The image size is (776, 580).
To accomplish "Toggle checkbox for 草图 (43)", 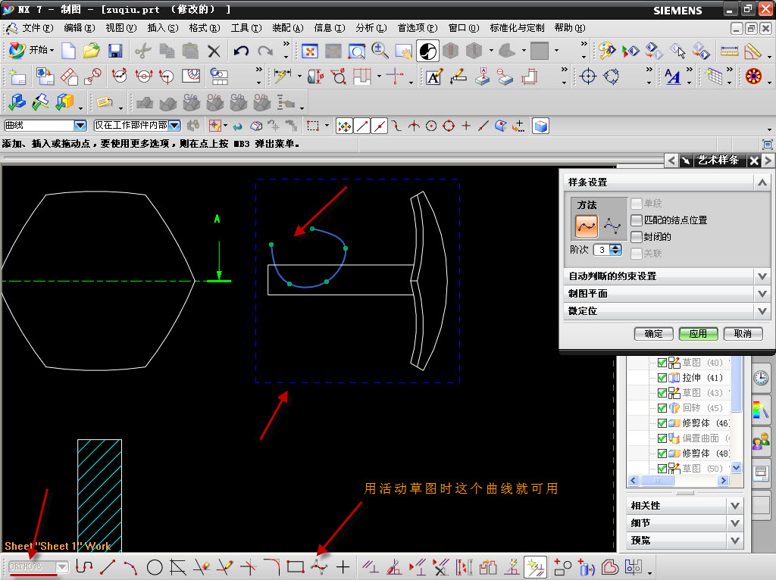I will click(x=662, y=393).
